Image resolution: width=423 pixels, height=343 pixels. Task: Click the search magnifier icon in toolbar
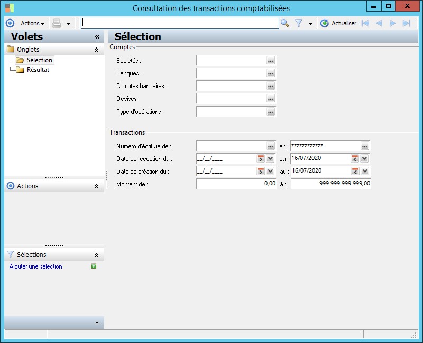pos(285,23)
